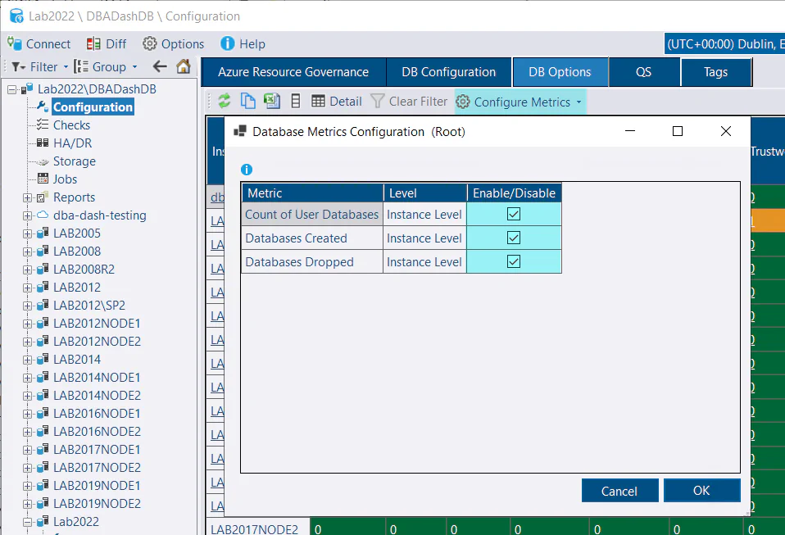This screenshot has width=785, height=535.
Task: Uncheck the Databases Created checkbox
Action: pyautogui.click(x=513, y=238)
